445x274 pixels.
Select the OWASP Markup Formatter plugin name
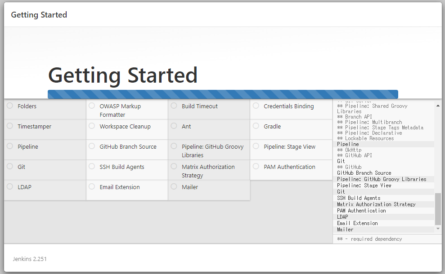click(120, 110)
